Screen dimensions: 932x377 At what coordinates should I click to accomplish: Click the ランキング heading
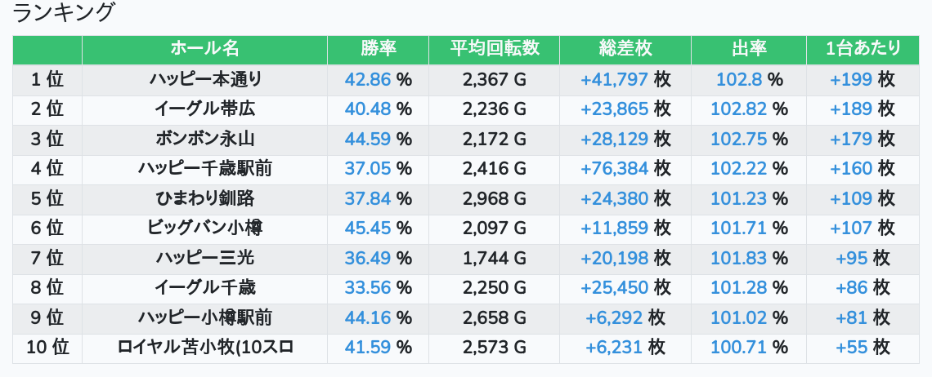click(x=65, y=13)
